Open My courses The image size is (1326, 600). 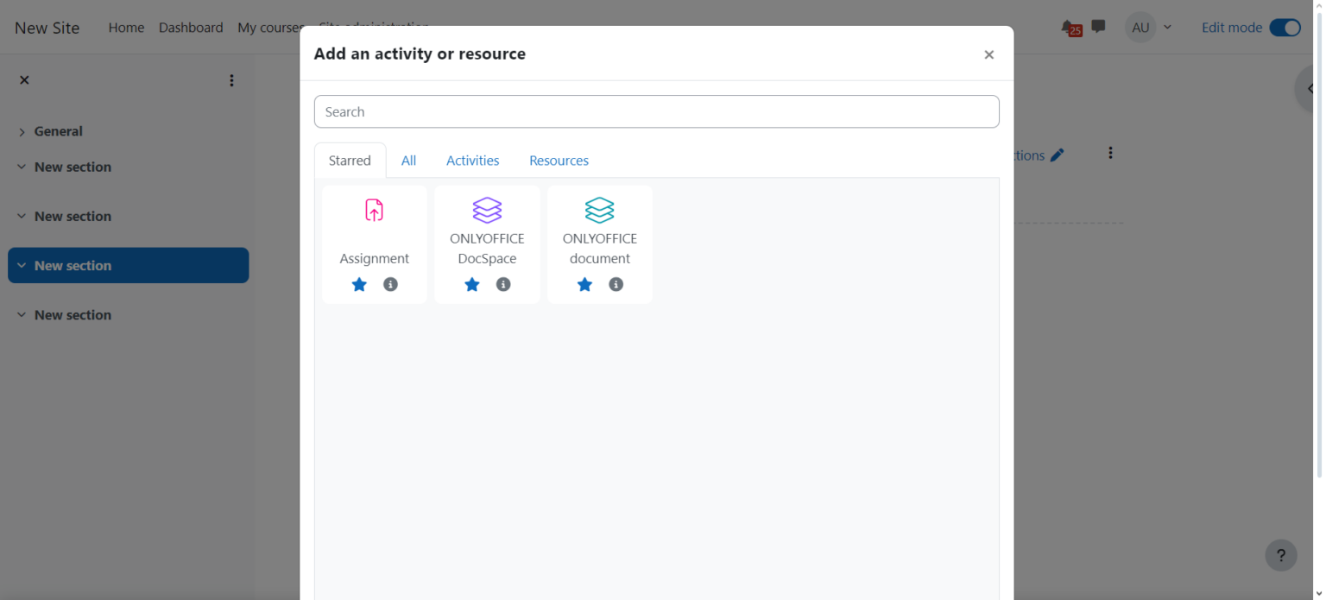(270, 28)
